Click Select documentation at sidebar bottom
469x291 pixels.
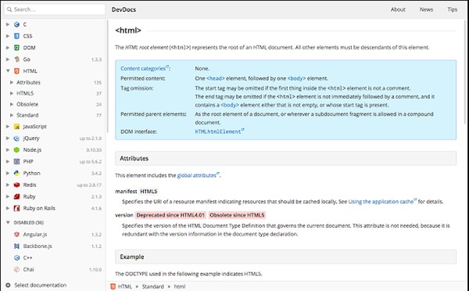click(41, 286)
